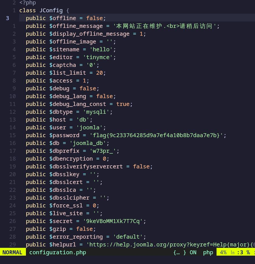
Task: Click the true value of $debug_lang_const
Action: [123, 104]
